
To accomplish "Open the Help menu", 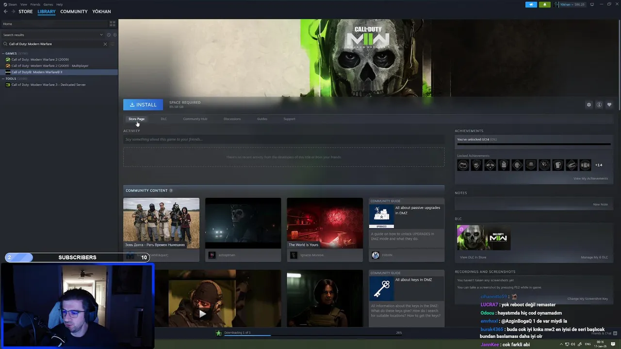I will click(59, 4).
